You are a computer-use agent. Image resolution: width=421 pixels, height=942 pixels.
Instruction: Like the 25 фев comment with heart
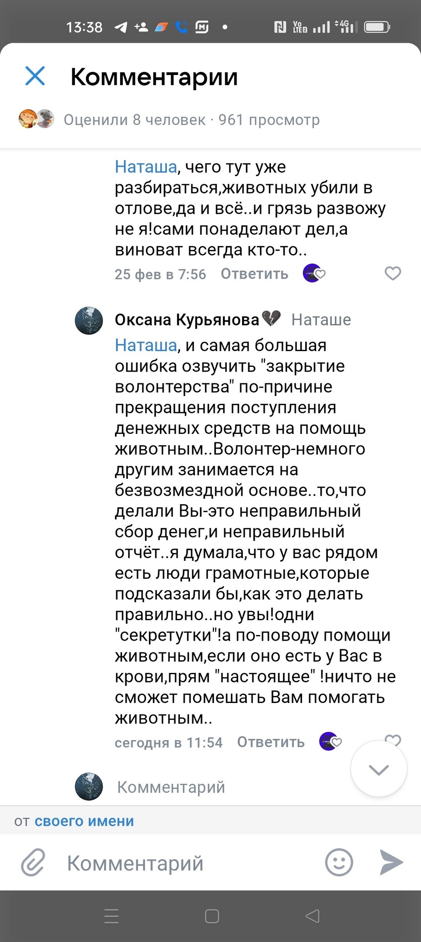pyautogui.click(x=393, y=273)
